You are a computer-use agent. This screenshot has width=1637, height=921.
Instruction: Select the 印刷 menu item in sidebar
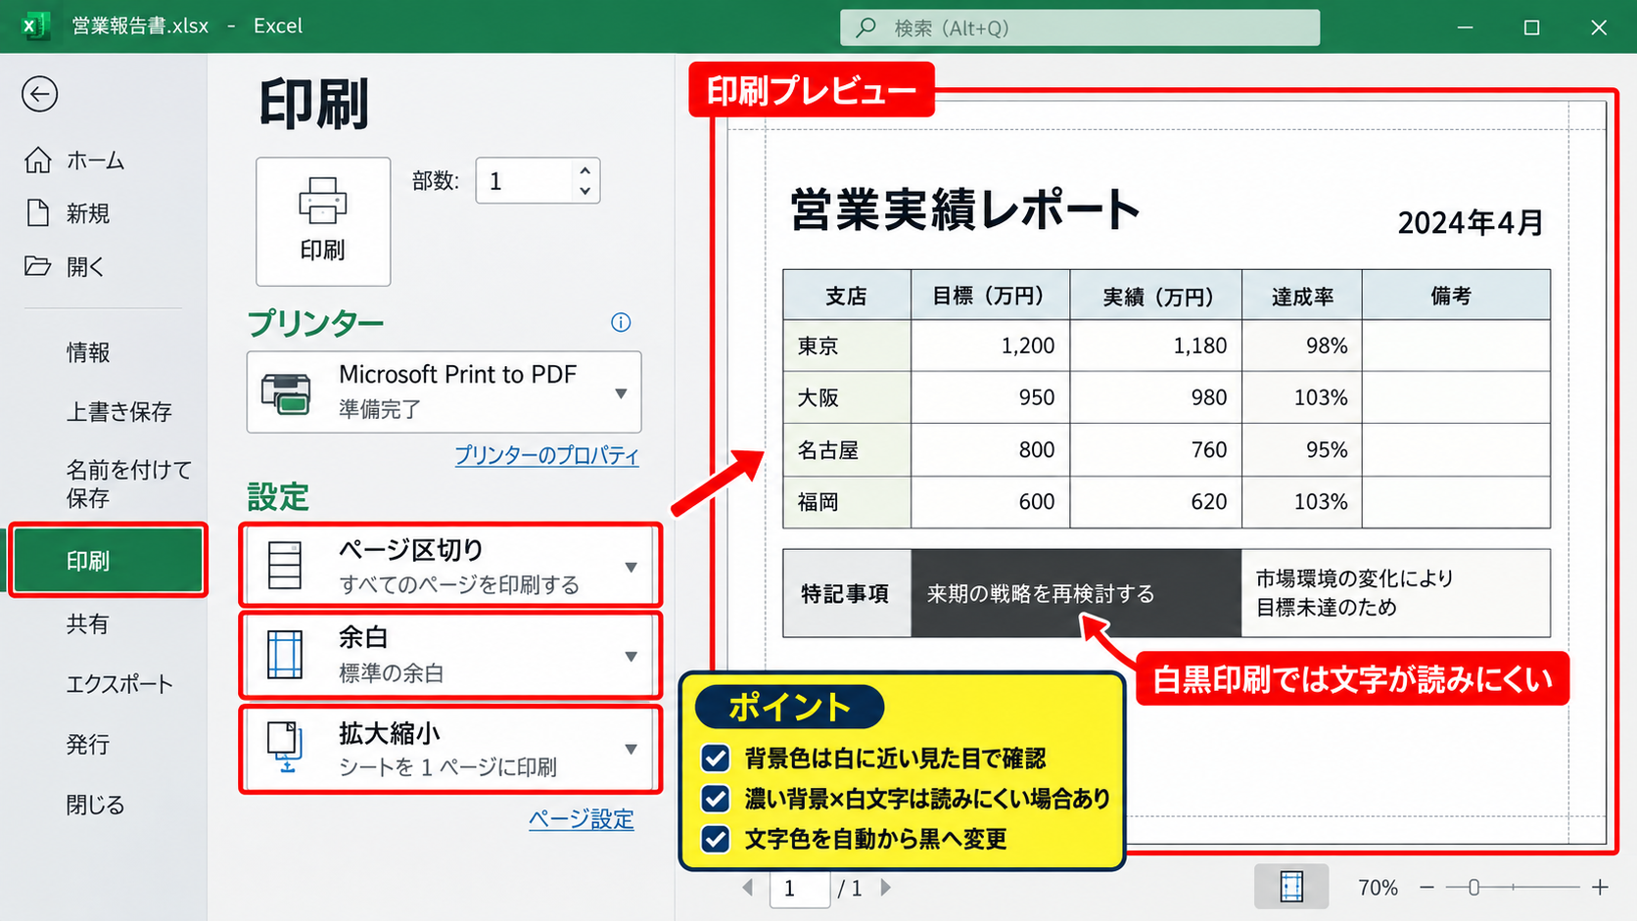click(108, 561)
